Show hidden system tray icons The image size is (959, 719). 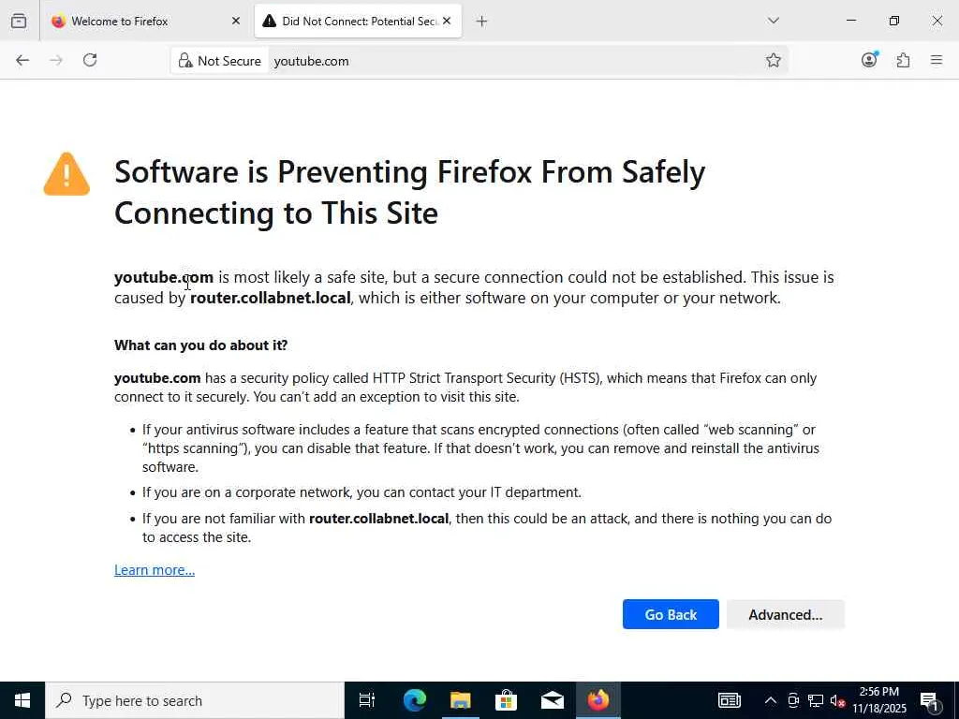[x=770, y=700]
